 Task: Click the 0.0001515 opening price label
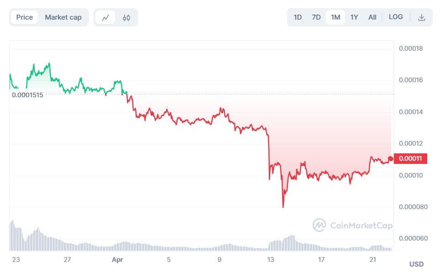pos(27,95)
